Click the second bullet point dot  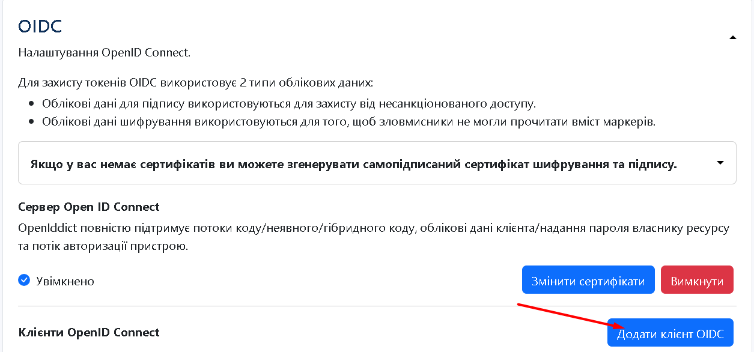[31, 122]
